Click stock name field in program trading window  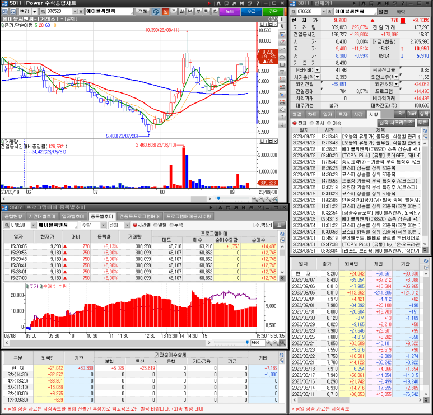click(58, 225)
